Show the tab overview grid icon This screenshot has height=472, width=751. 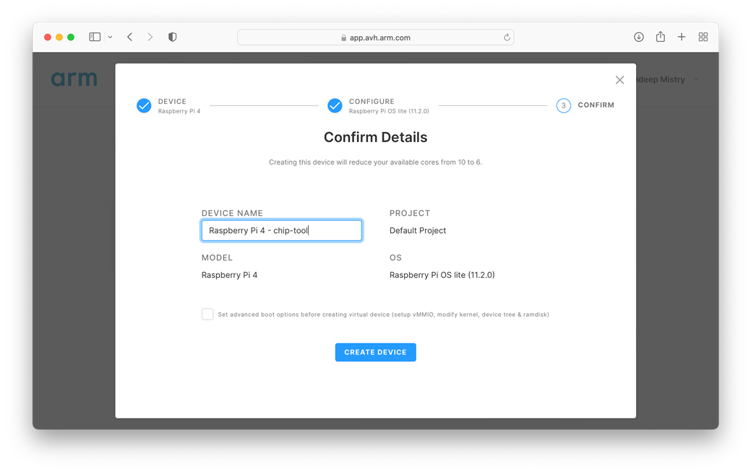point(703,37)
